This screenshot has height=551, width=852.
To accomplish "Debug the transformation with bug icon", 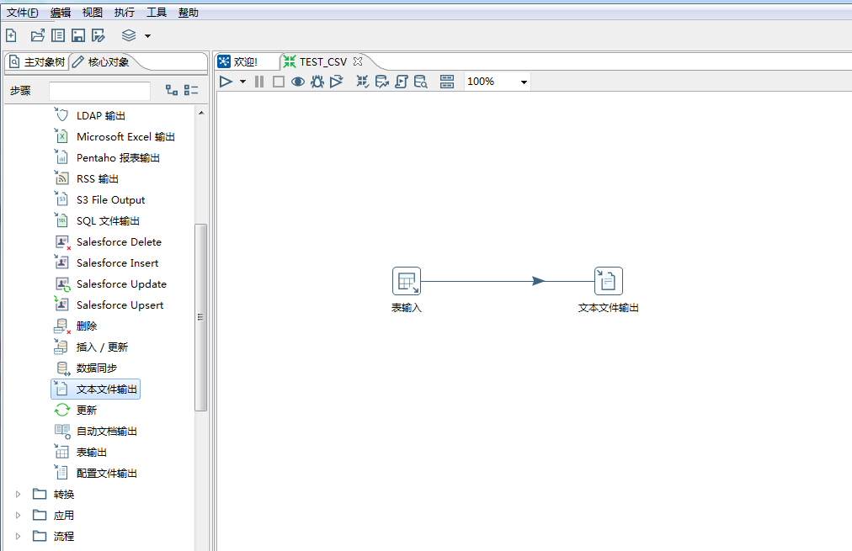I will pos(317,82).
